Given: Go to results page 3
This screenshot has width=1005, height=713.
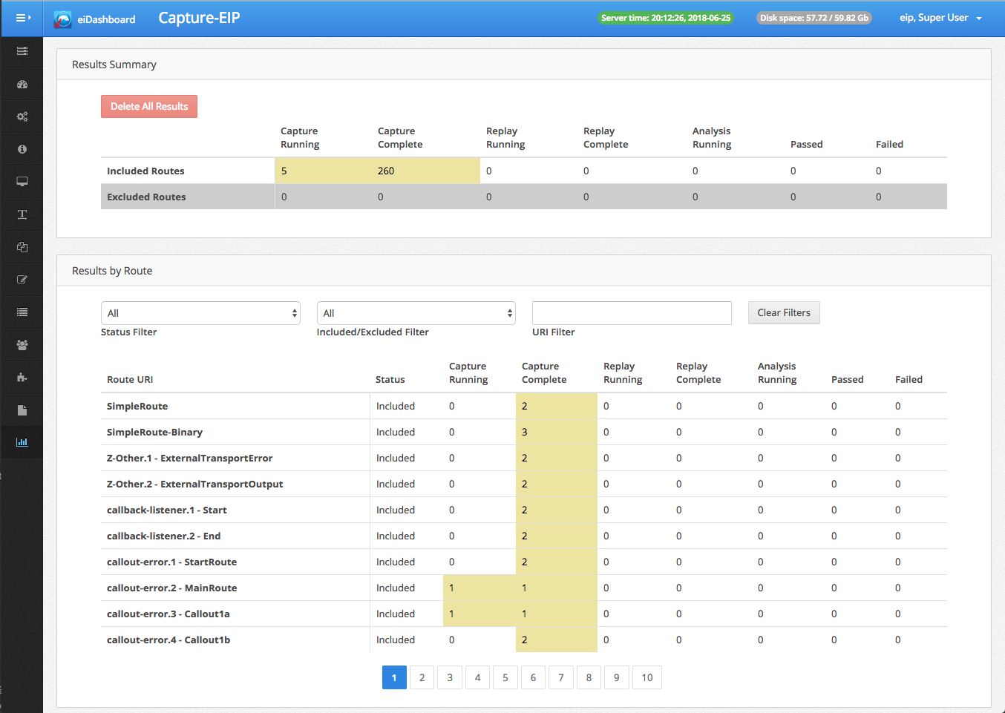Looking at the screenshot, I should click(x=450, y=677).
